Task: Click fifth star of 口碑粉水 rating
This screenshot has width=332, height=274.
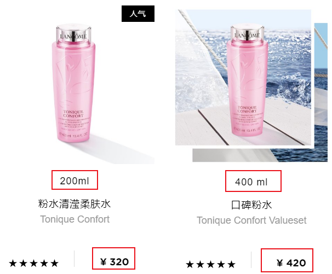Action: [x=231, y=264]
